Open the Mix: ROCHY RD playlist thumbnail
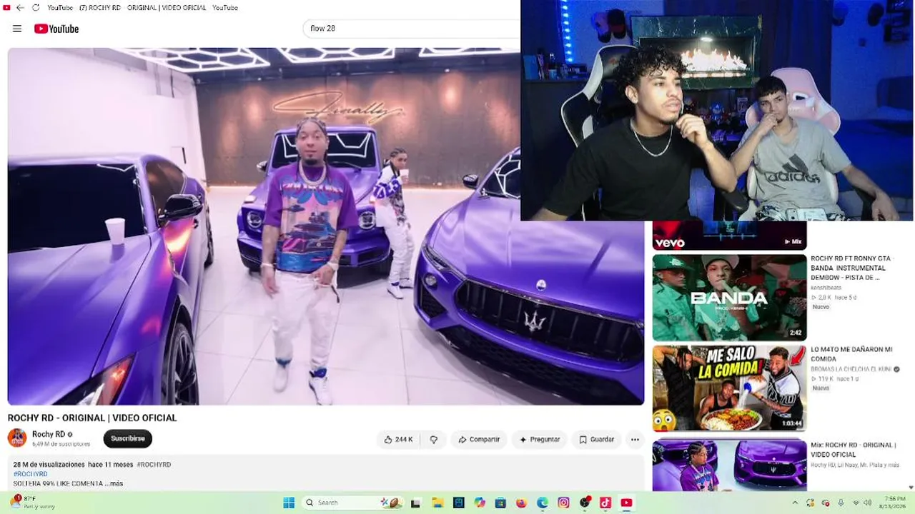Image resolution: width=915 pixels, height=514 pixels. [x=729, y=465]
